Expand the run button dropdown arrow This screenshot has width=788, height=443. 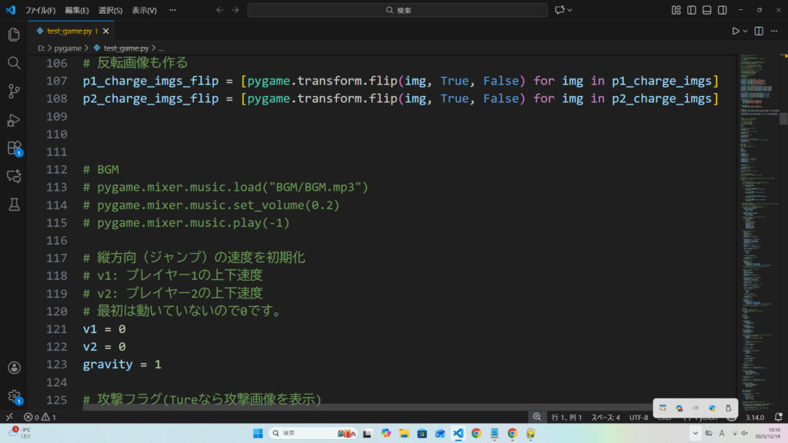[x=746, y=31]
